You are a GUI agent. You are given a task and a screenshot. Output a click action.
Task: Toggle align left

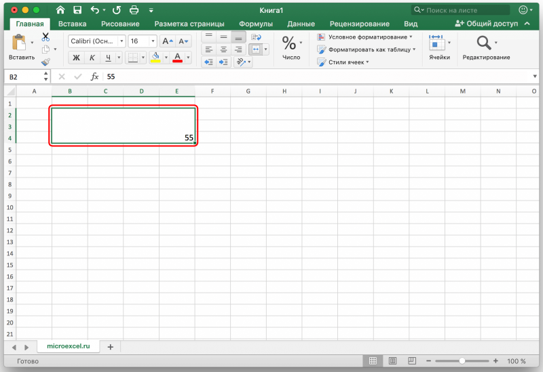[x=209, y=49]
